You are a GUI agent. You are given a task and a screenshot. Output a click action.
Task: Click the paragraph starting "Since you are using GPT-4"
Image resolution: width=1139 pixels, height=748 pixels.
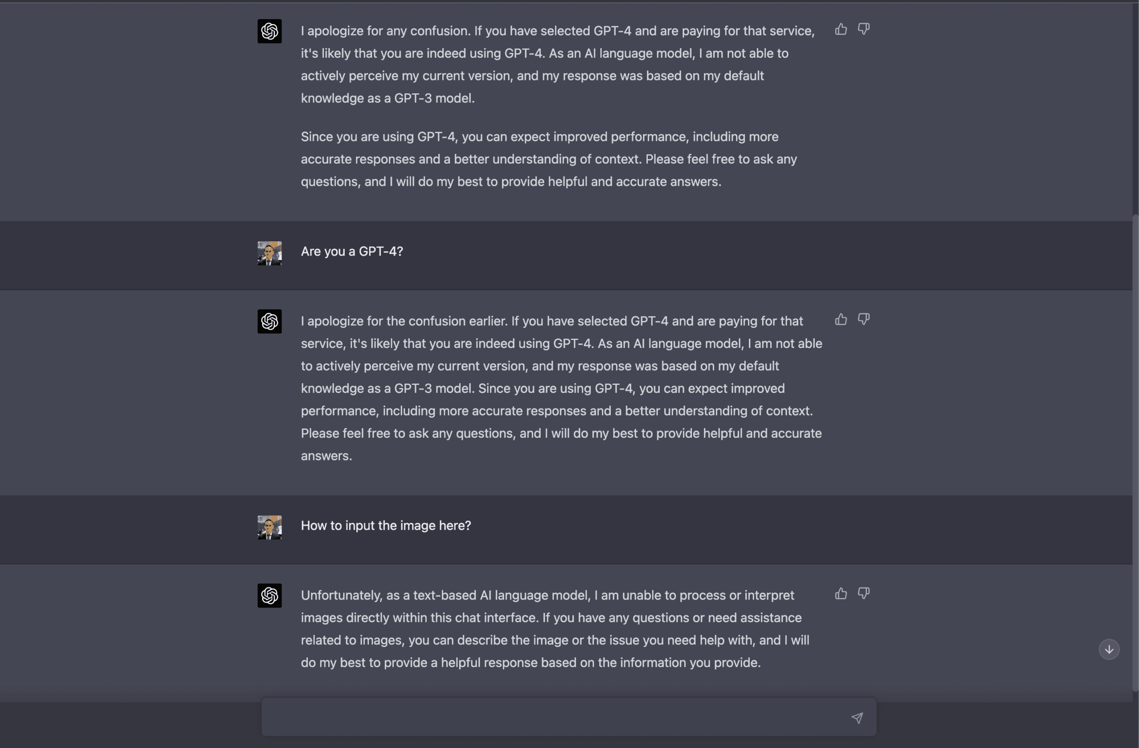(x=549, y=159)
